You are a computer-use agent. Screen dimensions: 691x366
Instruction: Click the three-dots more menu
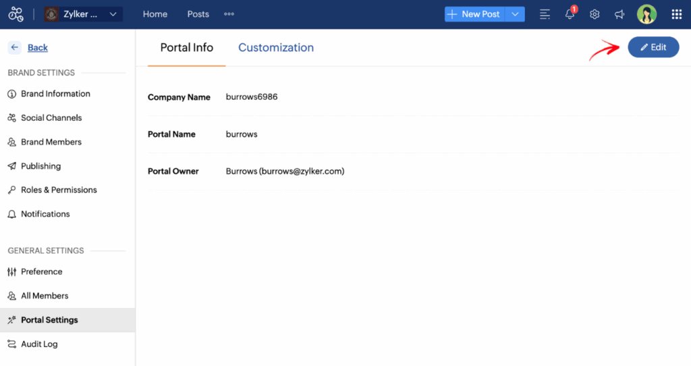(229, 14)
